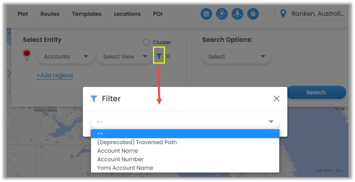
Task: Click the filter funnel icon beside Select View
Action: click(159, 56)
